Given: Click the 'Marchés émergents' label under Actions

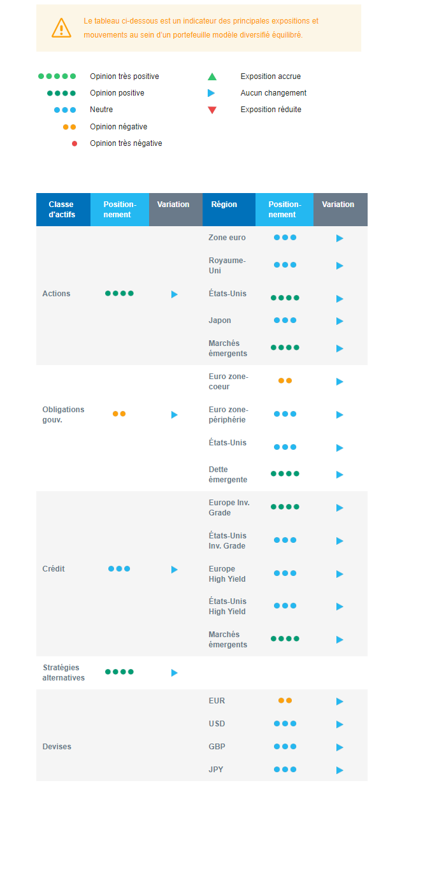Looking at the screenshot, I should pos(227,349).
